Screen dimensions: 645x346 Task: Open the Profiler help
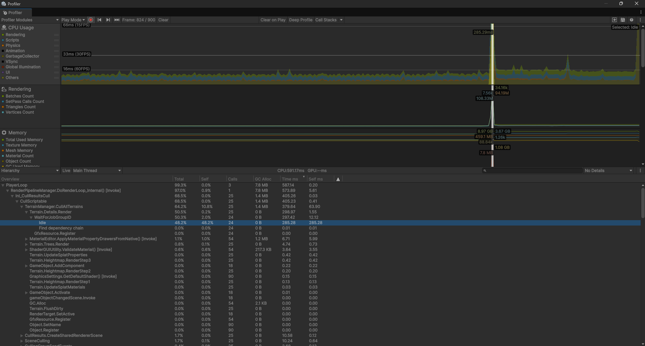[632, 20]
